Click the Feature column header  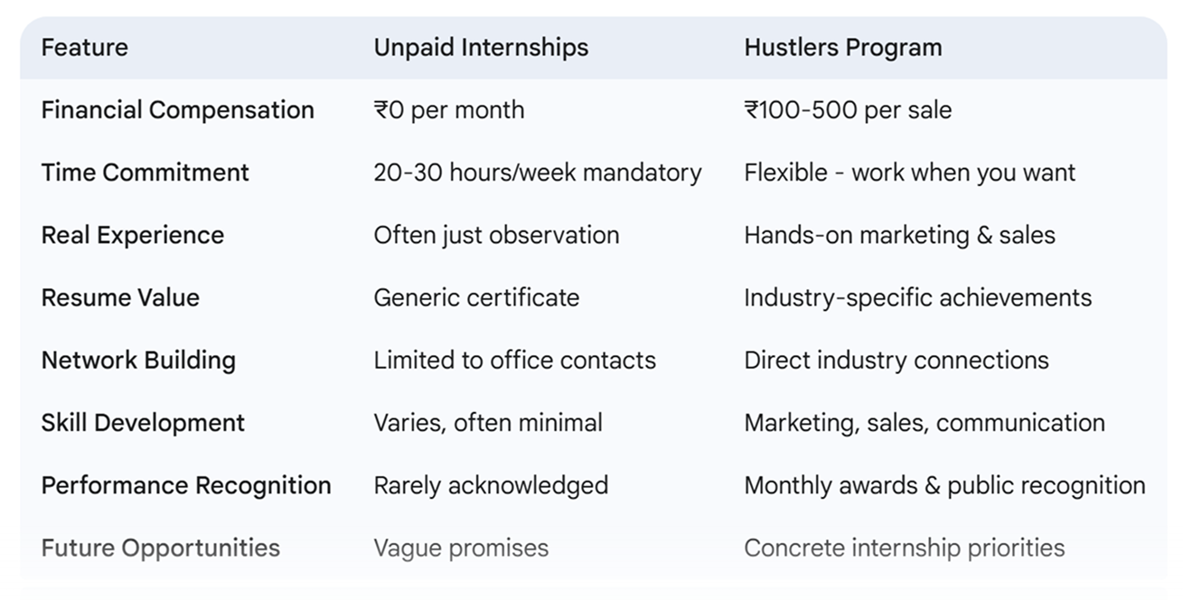pyautogui.click(x=85, y=48)
